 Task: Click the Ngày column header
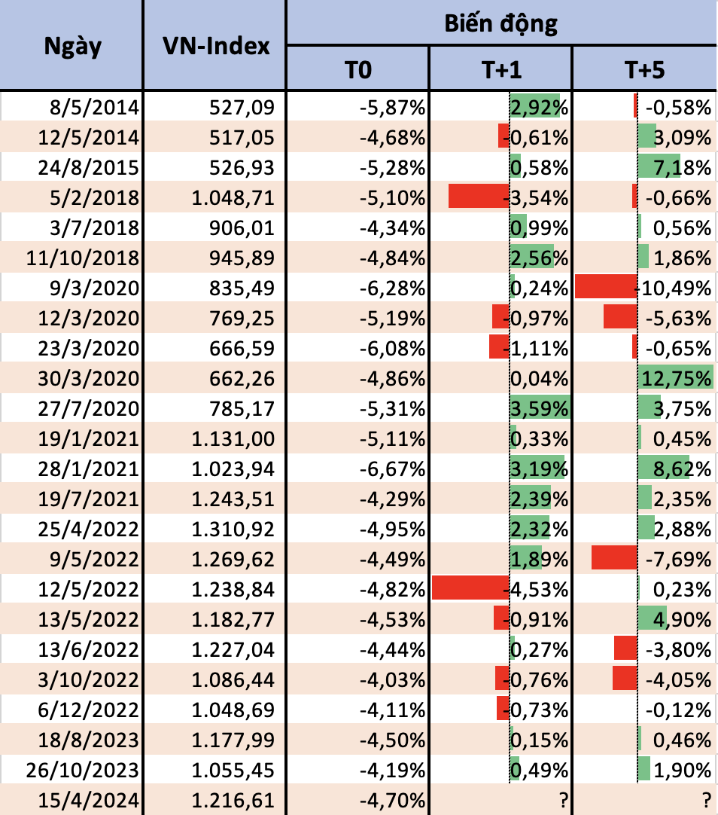click(x=71, y=46)
